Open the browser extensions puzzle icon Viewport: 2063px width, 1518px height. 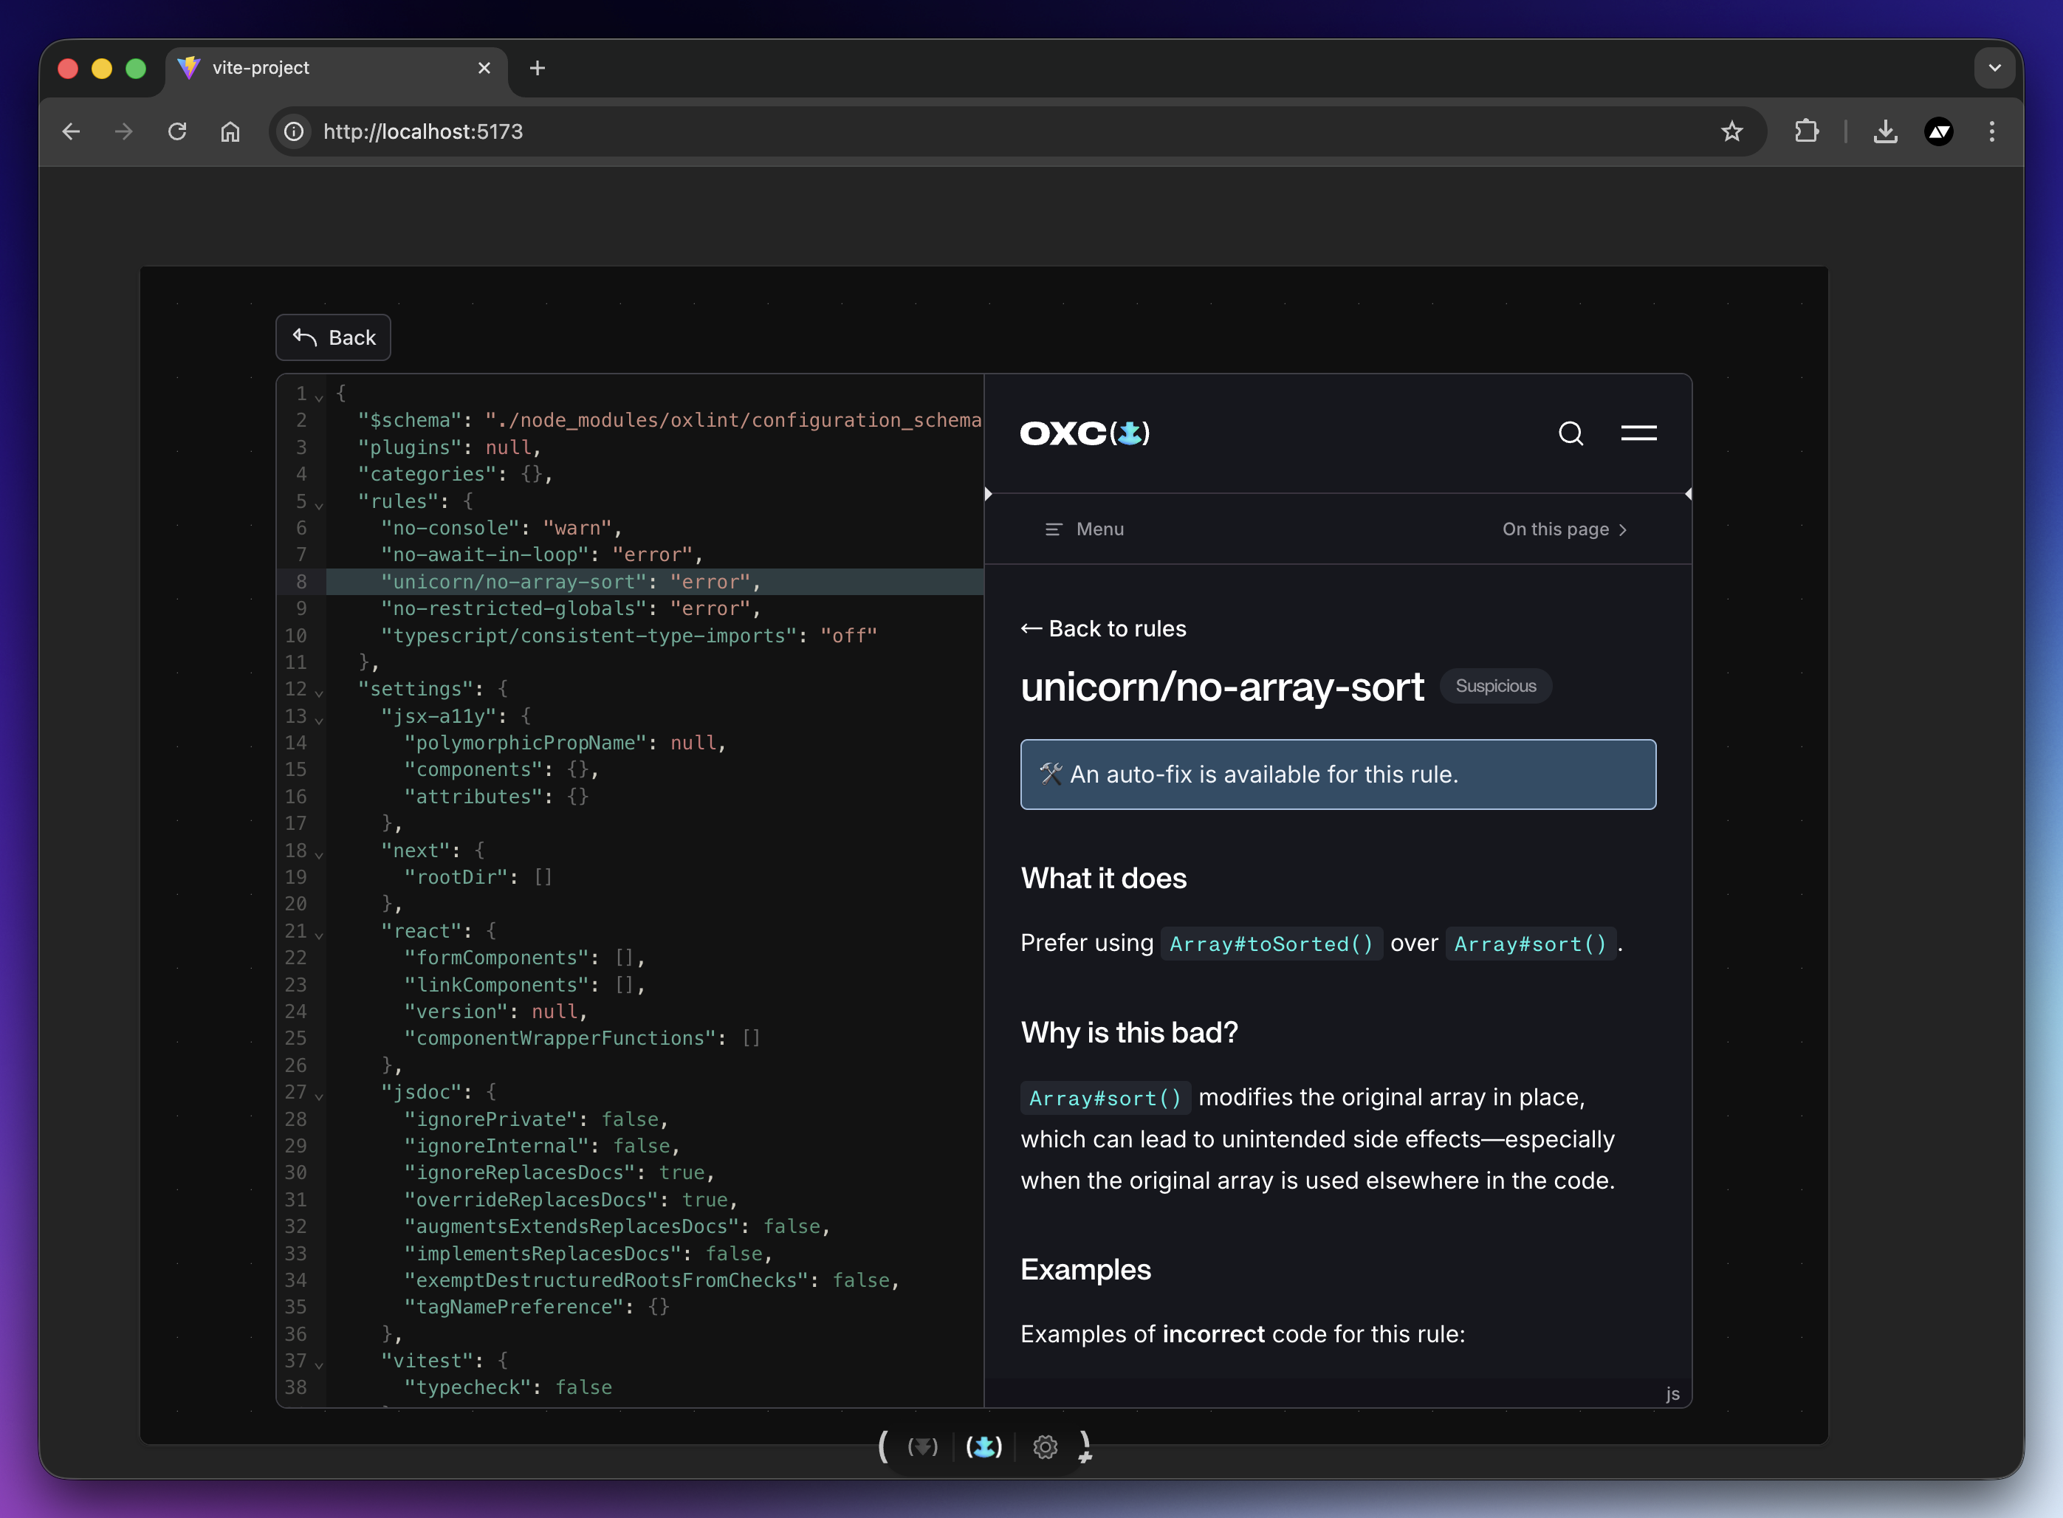pos(1806,131)
